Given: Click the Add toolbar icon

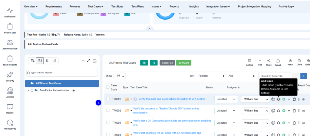Looking at the screenshot, I should click(x=260, y=63).
